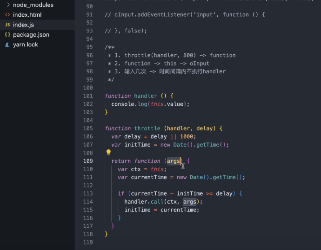Click 'call' method on line 114
This screenshot has height=250, width=321.
pyautogui.click(x=157, y=202)
